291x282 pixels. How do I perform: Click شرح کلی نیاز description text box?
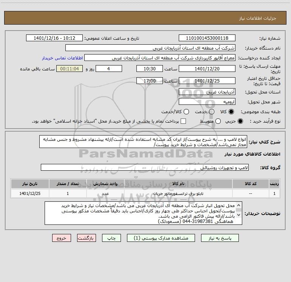143,142
